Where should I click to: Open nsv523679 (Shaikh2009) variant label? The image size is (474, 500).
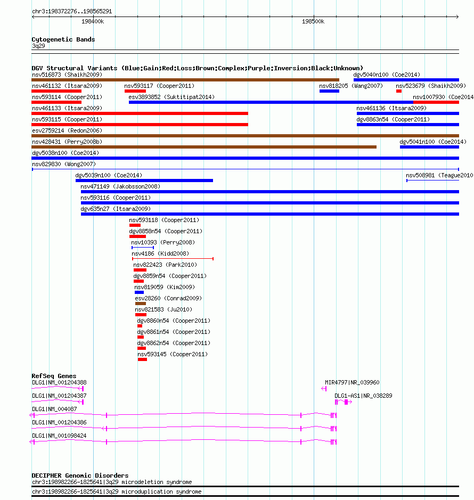tap(431, 86)
